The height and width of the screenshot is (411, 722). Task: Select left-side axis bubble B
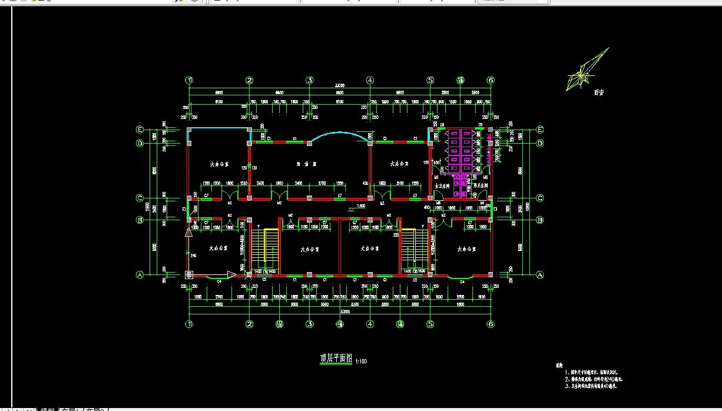tap(140, 220)
